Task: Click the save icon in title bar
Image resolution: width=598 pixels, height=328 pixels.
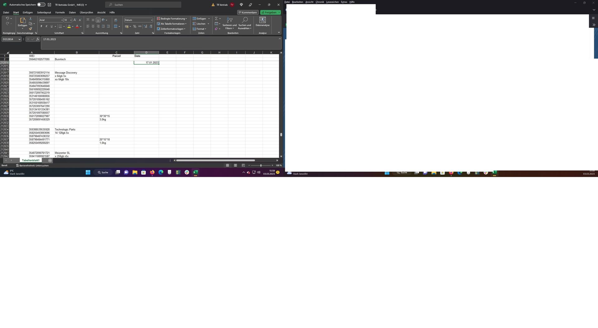Action: click(49, 5)
